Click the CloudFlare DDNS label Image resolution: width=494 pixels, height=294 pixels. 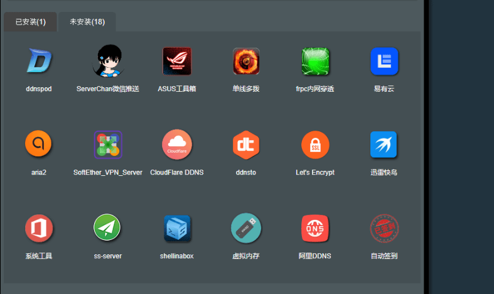tap(177, 172)
